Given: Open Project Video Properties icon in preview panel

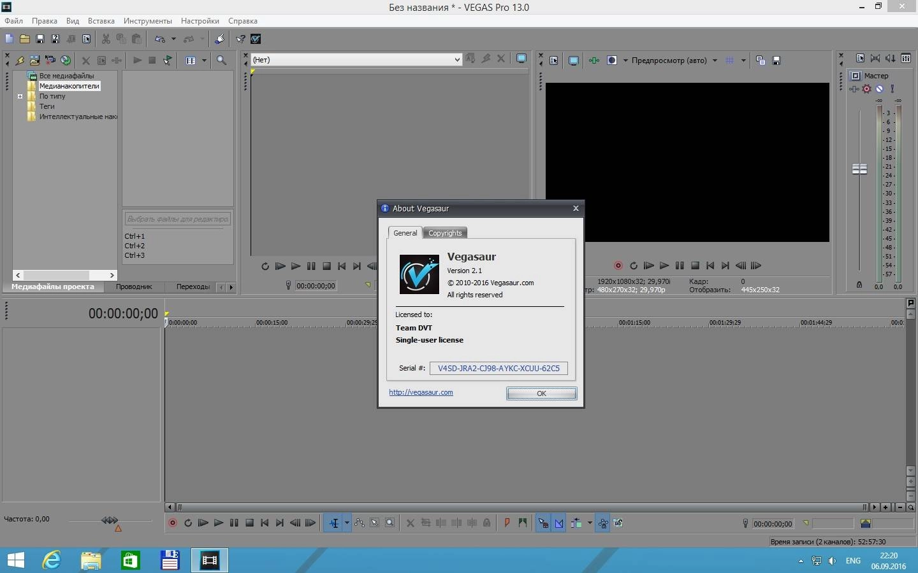Looking at the screenshot, I should pyautogui.click(x=553, y=60).
